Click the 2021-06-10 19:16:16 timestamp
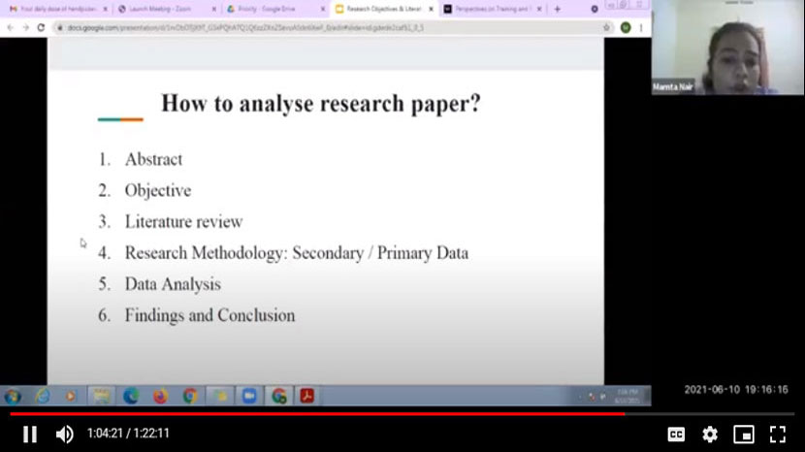 pyautogui.click(x=736, y=390)
